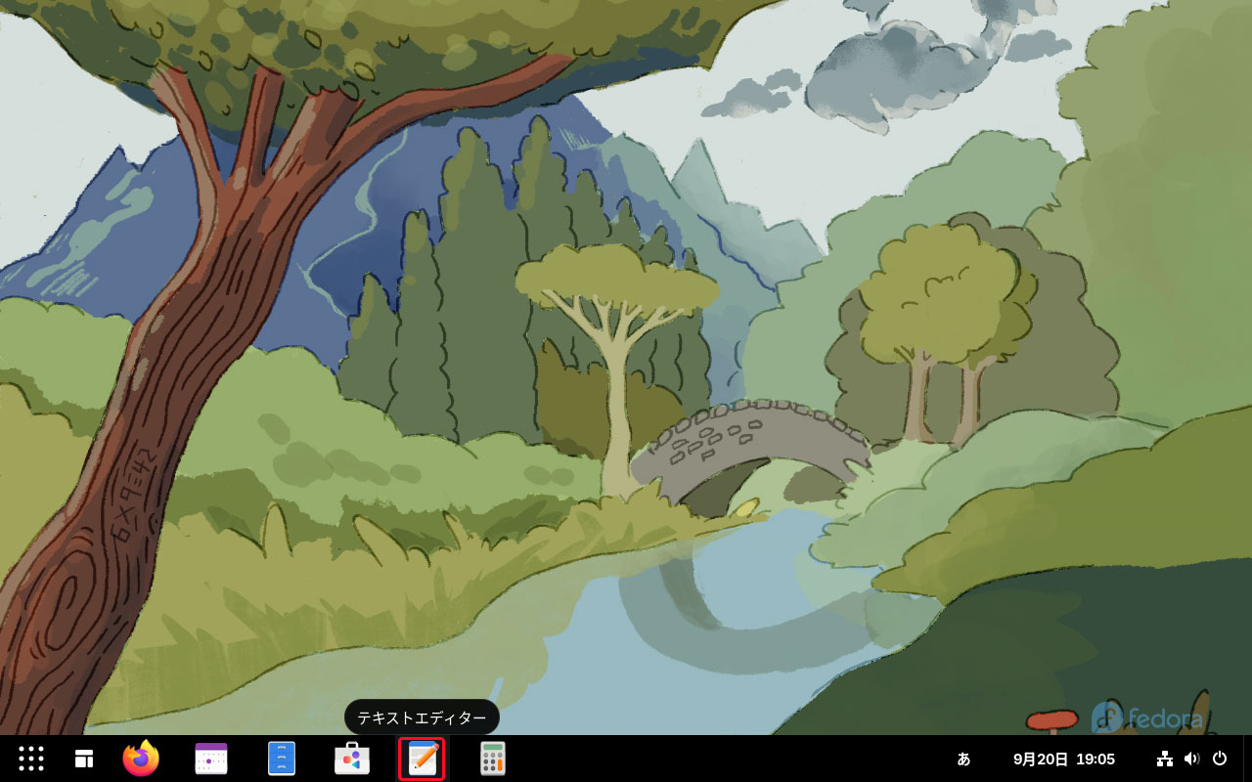Viewport: 1252px width, 782px height.
Task: Launch the Software store icon
Action: coord(352,759)
